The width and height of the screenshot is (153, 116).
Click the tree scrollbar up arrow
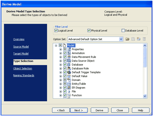pos(145,46)
